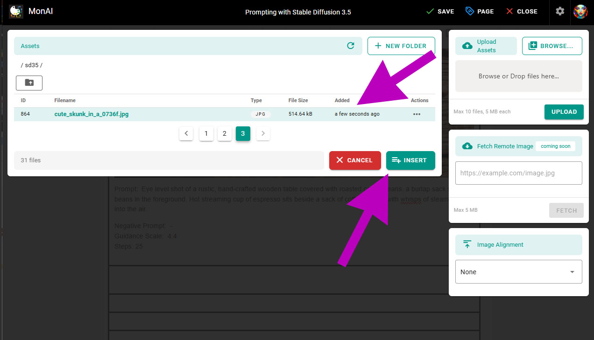
Task: Expand the Image Alignment dropdown
Action: tap(518, 272)
